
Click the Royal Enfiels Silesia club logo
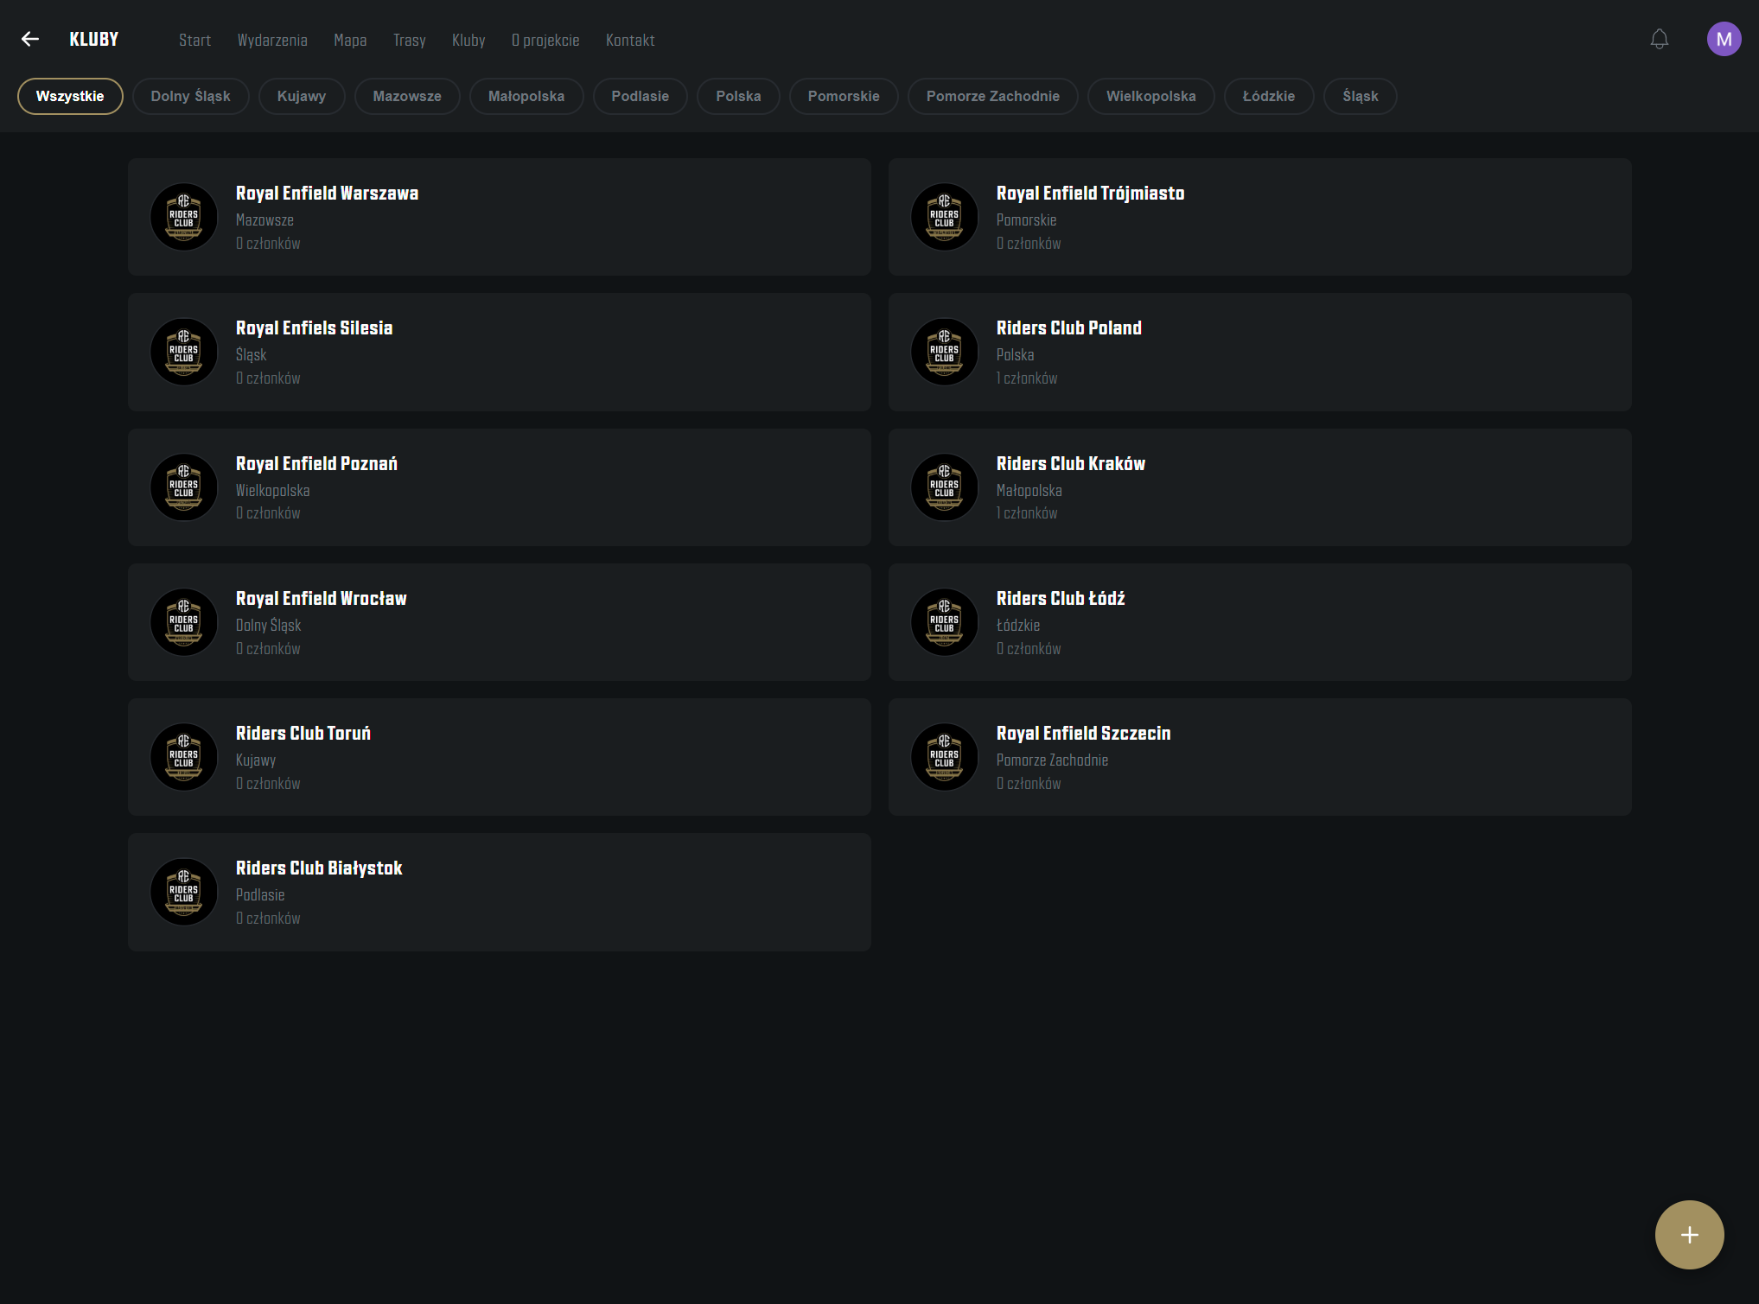[x=184, y=352]
